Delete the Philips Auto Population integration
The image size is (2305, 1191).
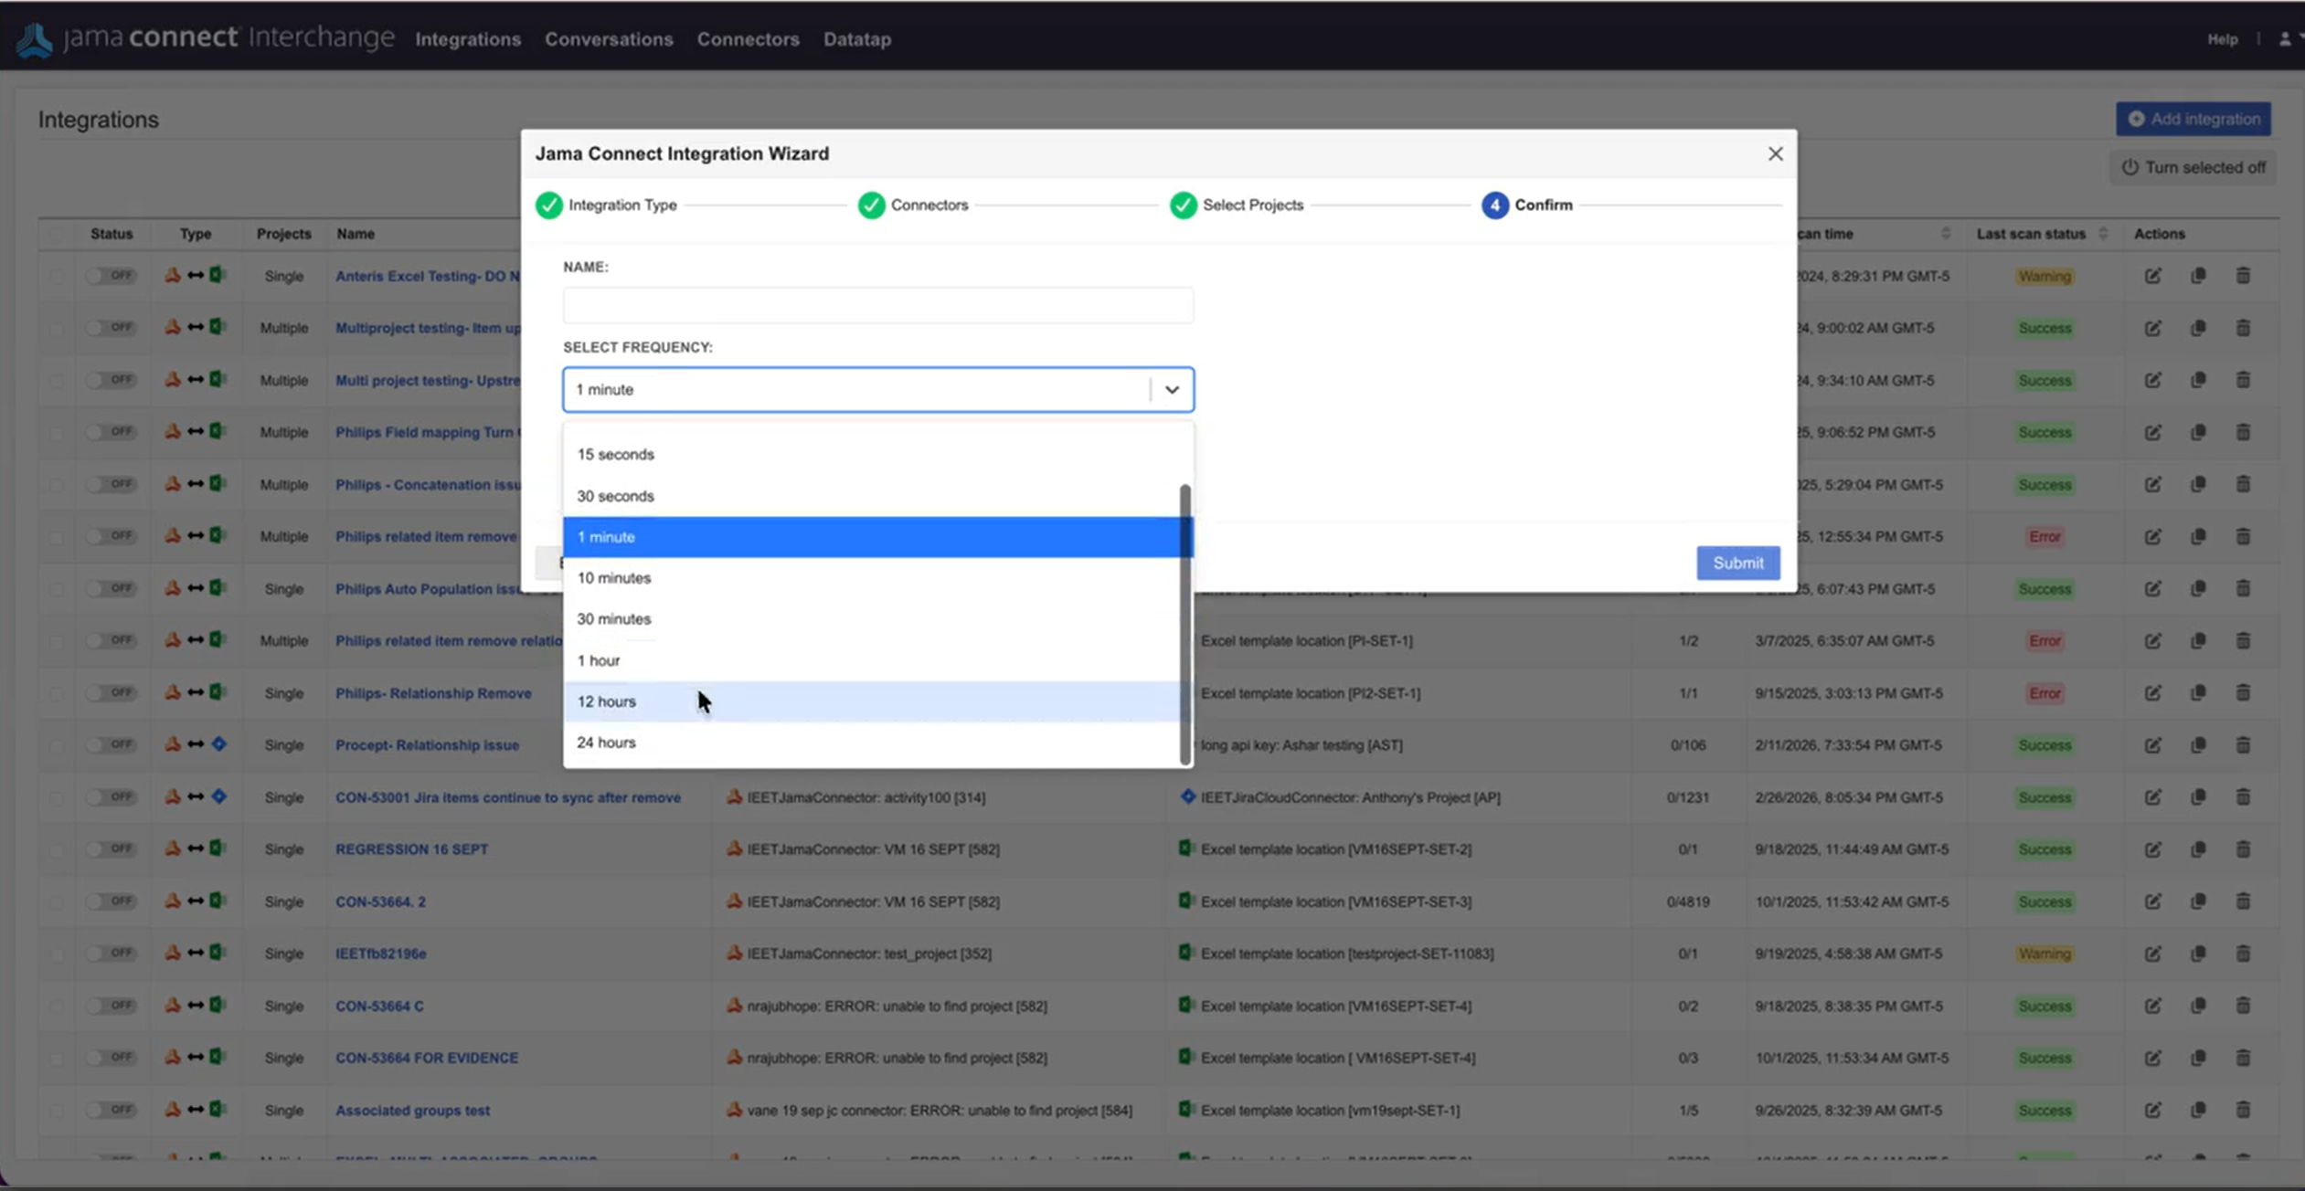coord(2243,588)
